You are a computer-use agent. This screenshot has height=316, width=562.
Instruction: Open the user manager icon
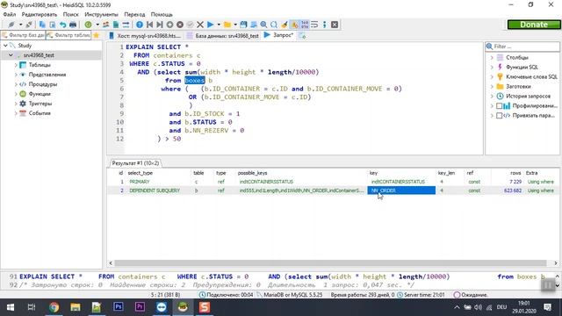(x=105, y=25)
